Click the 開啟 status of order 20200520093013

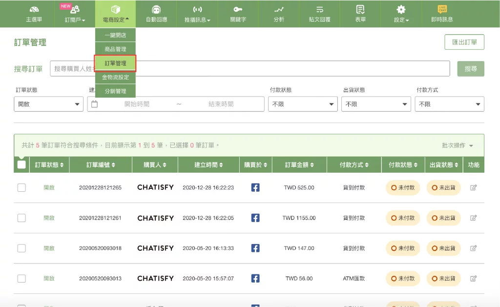click(x=49, y=278)
